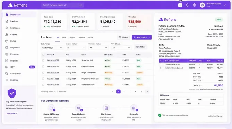Open the Dashboard menu item
The width and height of the screenshot is (232, 129).
click(19, 15)
